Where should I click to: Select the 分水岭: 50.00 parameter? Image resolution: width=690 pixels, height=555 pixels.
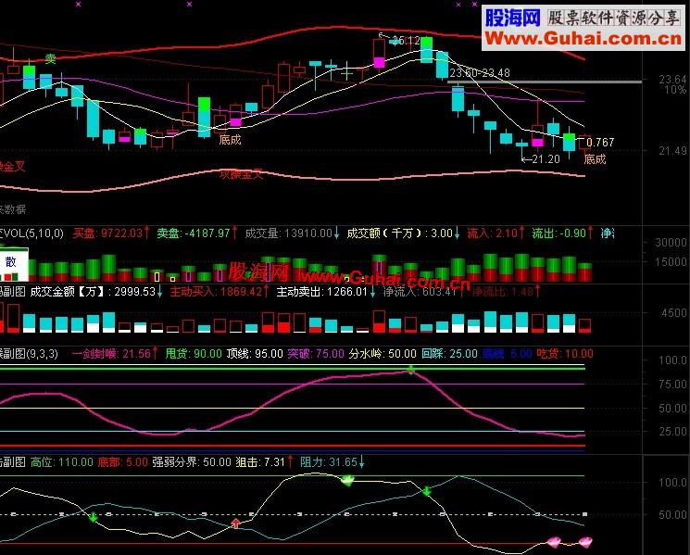[383, 353]
